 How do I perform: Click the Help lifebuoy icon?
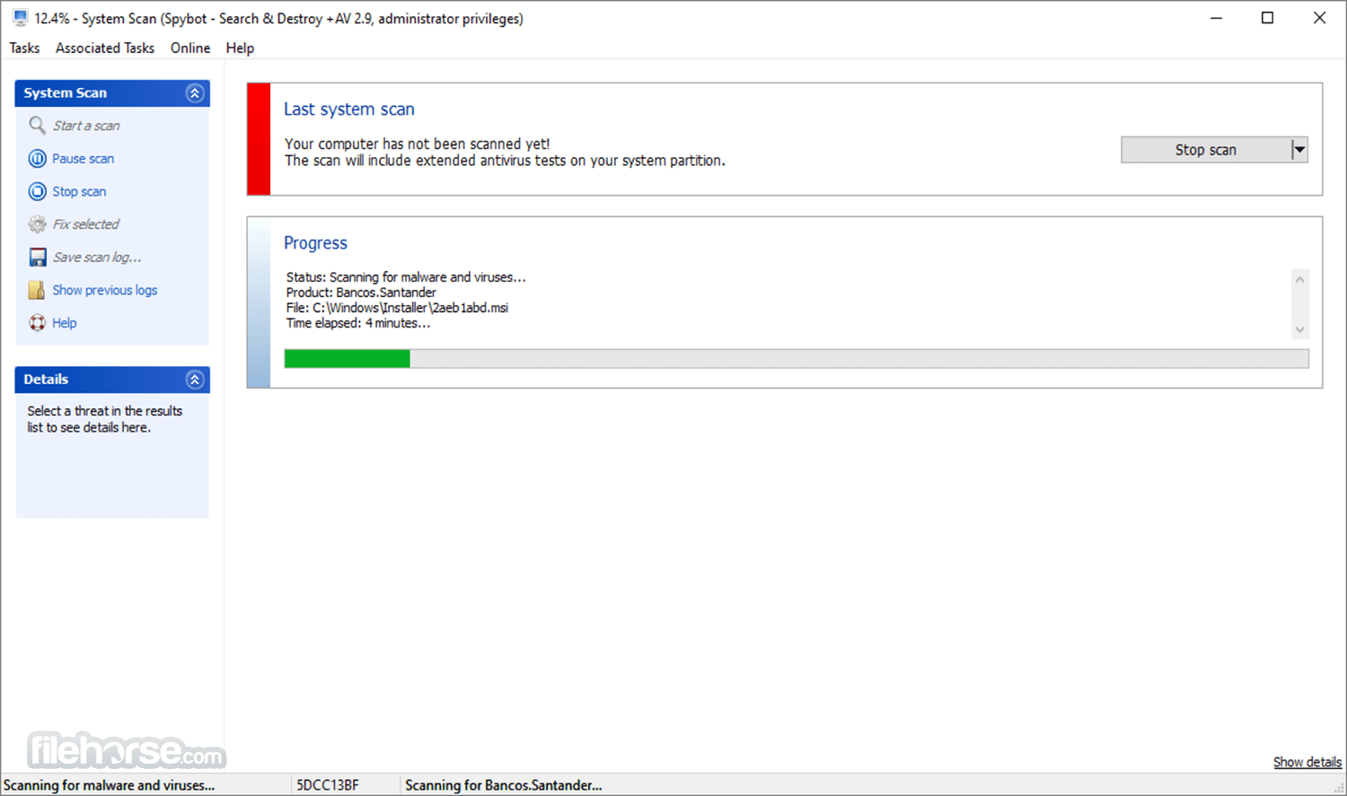click(37, 323)
